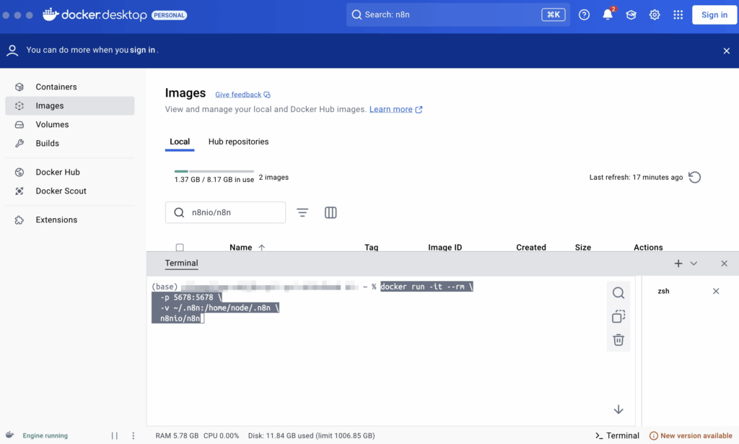Open Docker Hub in the sidebar
The width and height of the screenshot is (739, 444).
point(70,172)
